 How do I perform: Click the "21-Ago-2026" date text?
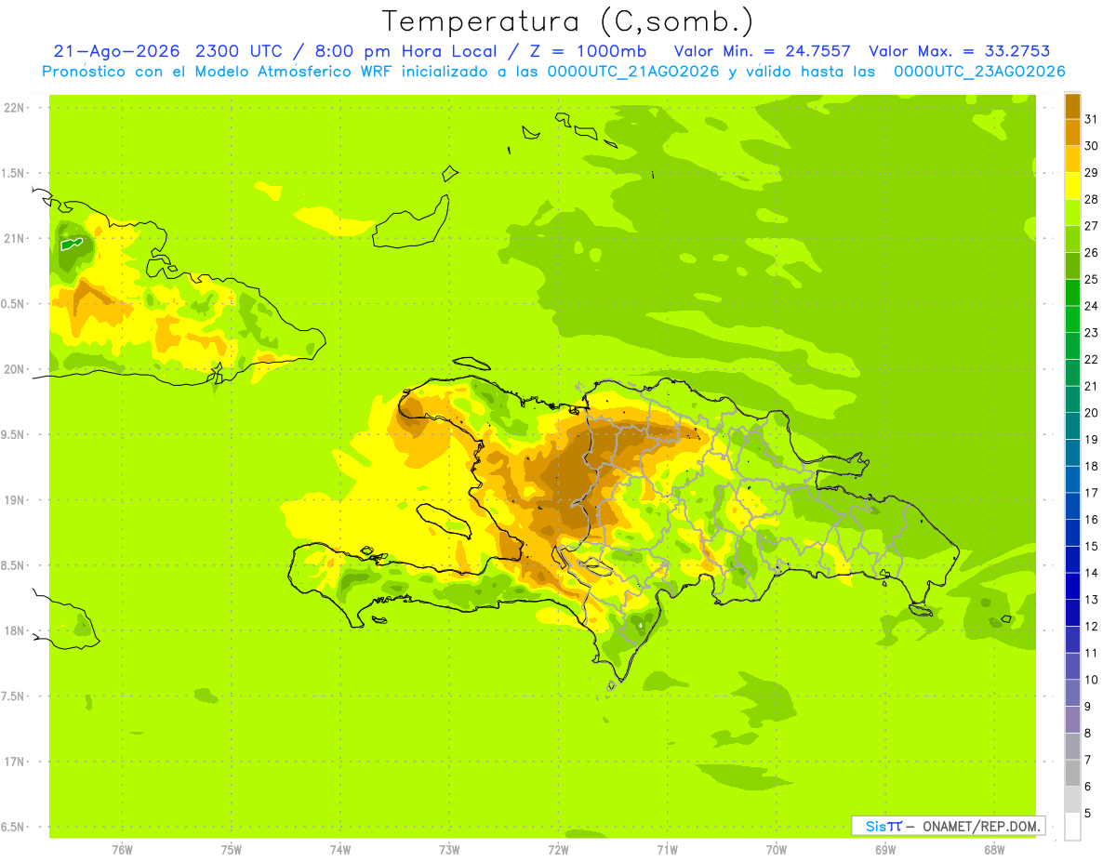(116, 51)
